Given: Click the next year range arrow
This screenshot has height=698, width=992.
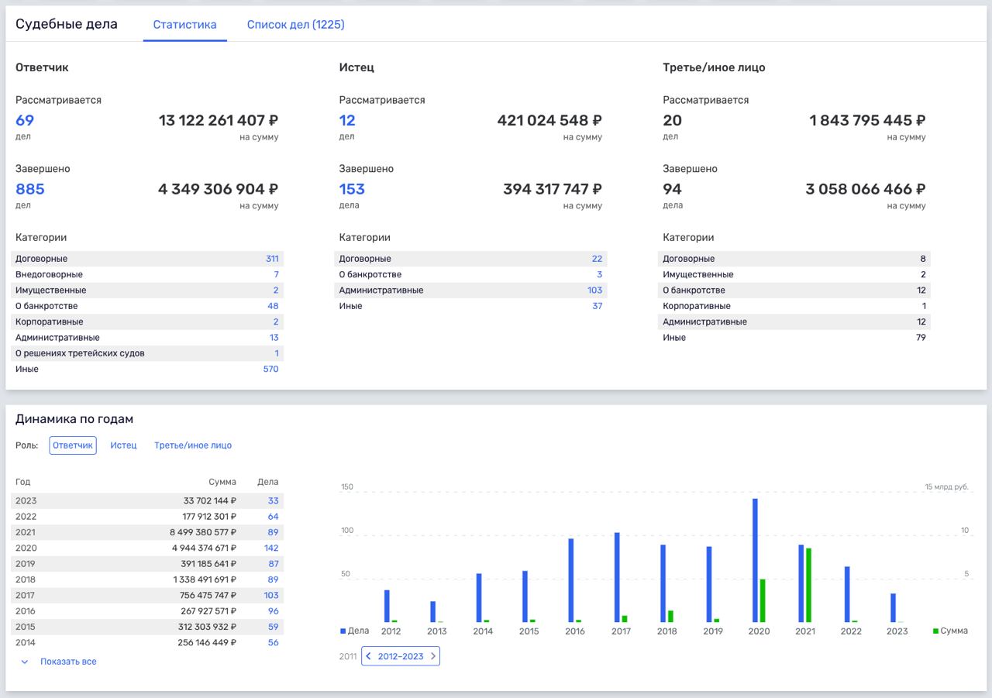Looking at the screenshot, I should tap(432, 656).
